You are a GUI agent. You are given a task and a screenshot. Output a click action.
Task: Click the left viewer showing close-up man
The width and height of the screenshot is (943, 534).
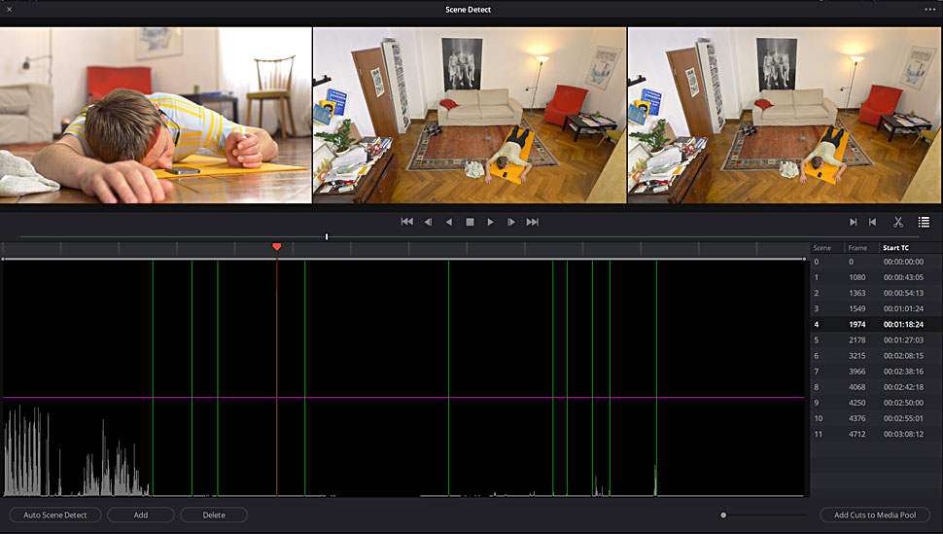click(156, 115)
